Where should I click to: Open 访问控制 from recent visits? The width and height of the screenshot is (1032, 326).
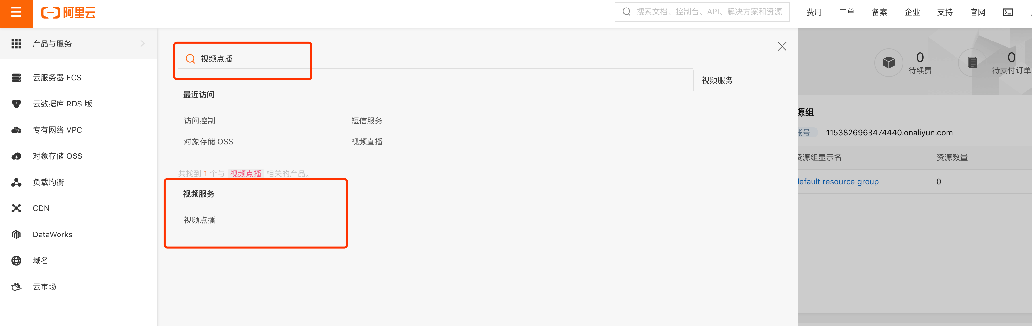point(199,121)
